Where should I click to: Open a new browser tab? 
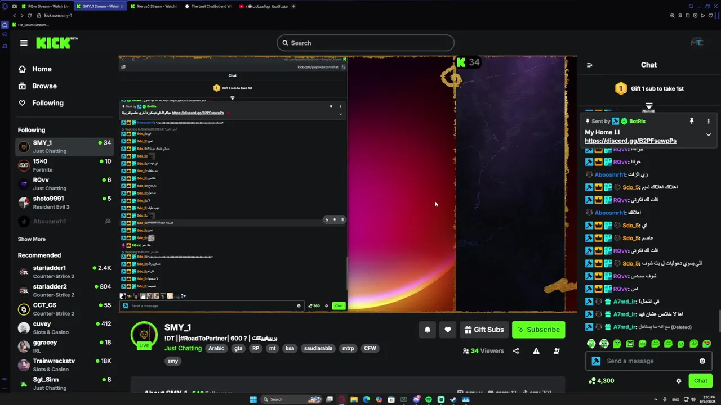(293, 6)
